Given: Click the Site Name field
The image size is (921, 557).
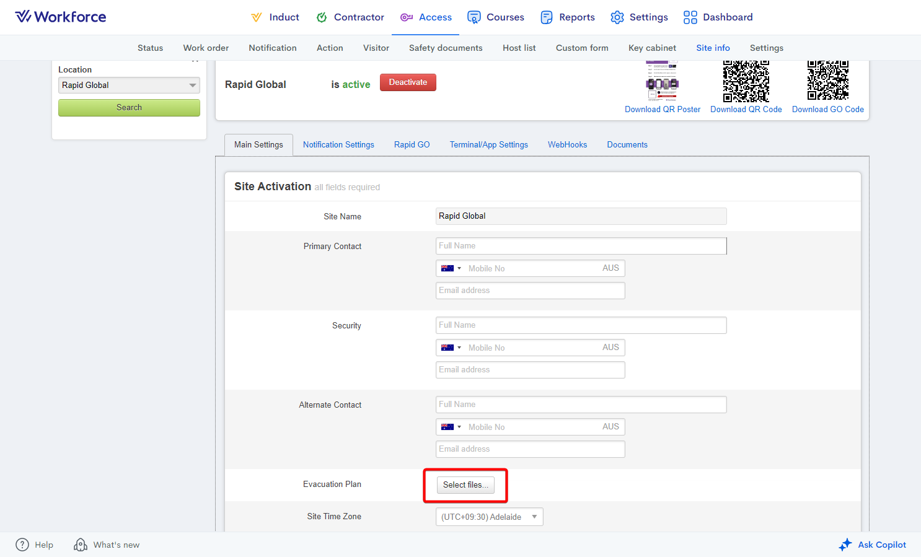Looking at the screenshot, I should (581, 216).
